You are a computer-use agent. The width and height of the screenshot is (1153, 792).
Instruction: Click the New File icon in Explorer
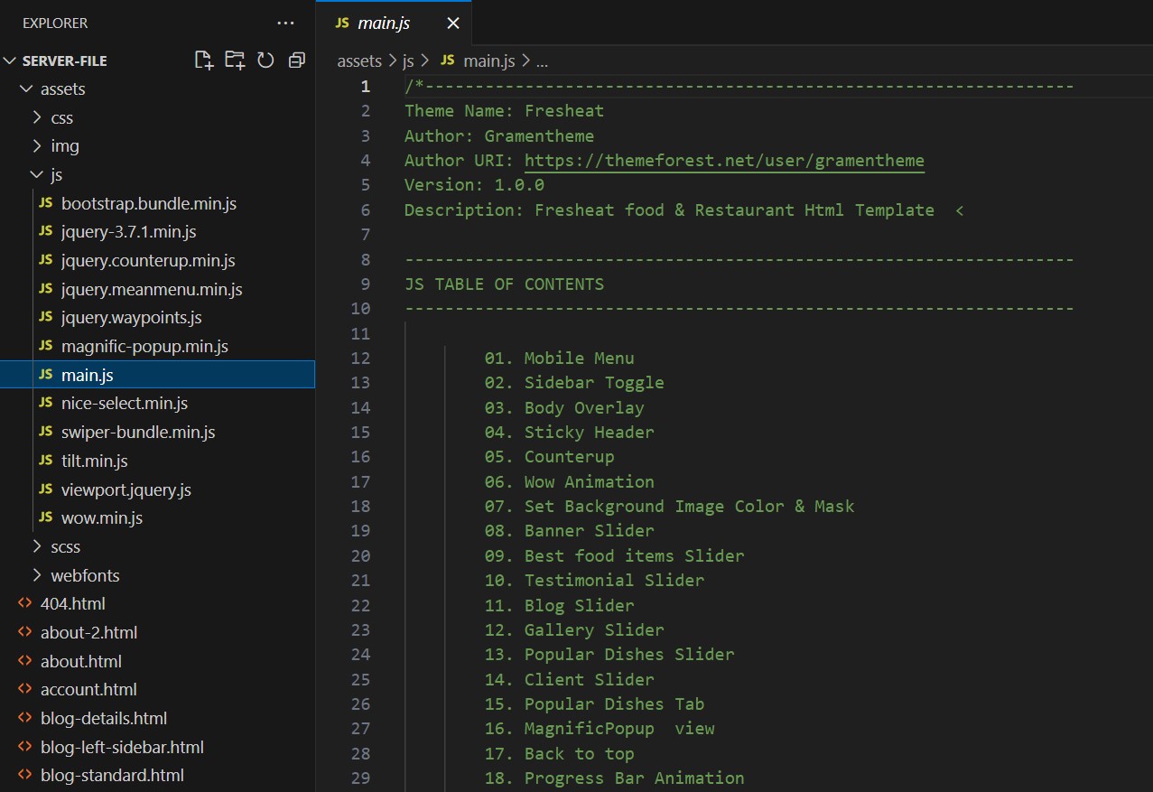coord(204,61)
